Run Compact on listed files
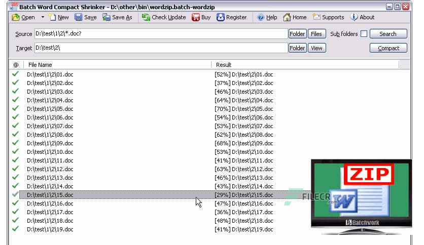The image size is (424, 245). tap(388, 48)
